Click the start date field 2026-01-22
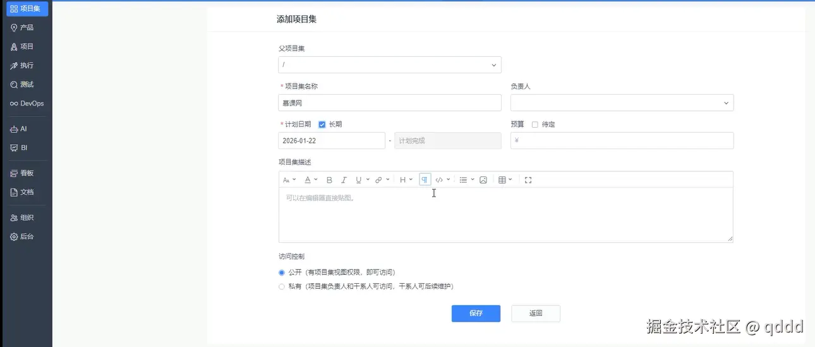This screenshot has height=347, width=815. tap(332, 140)
